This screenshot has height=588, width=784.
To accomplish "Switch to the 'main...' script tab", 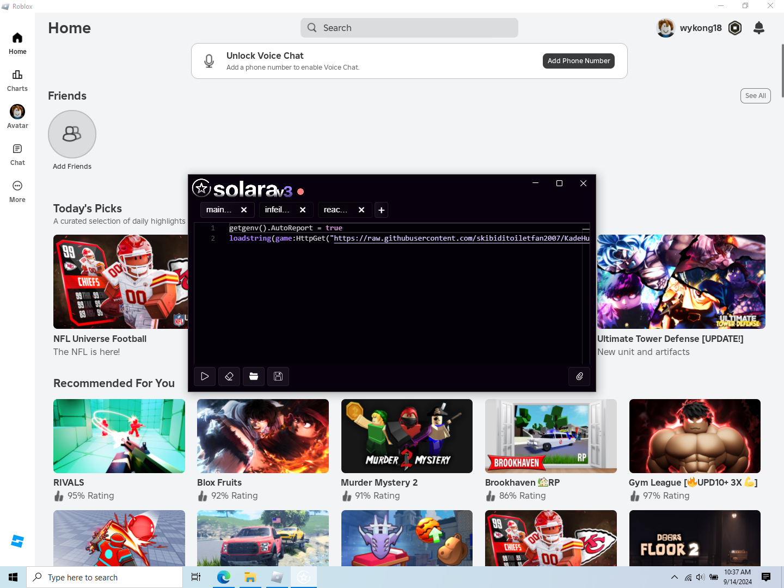I will point(219,210).
